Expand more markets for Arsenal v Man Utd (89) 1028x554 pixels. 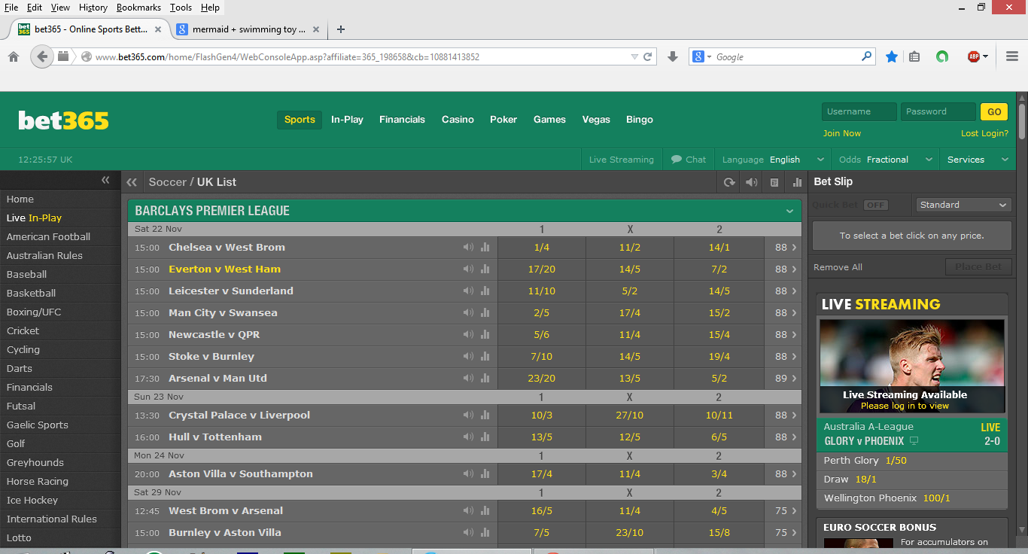click(785, 378)
